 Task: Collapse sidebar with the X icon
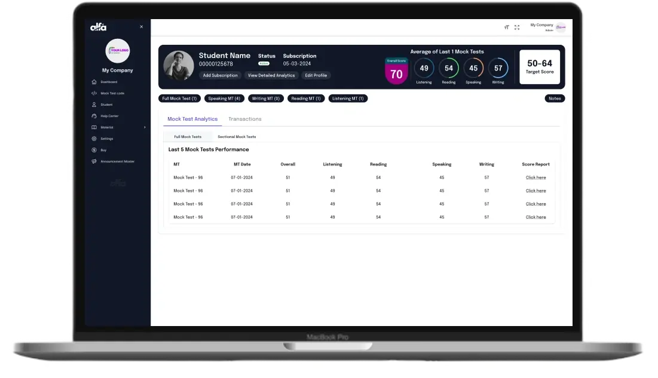pyautogui.click(x=142, y=26)
